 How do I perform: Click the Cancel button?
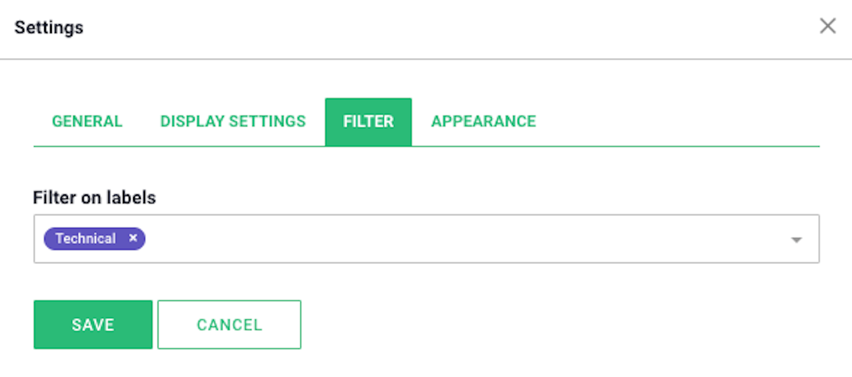tap(229, 325)
